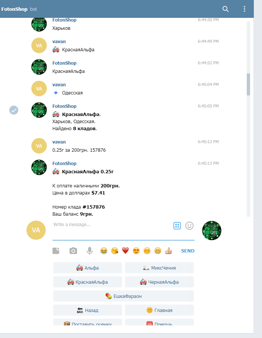The height and width of the screenshot is (338, 262).
Task: Insert the thumbs up emoji
Action: [x=168, y=251]
